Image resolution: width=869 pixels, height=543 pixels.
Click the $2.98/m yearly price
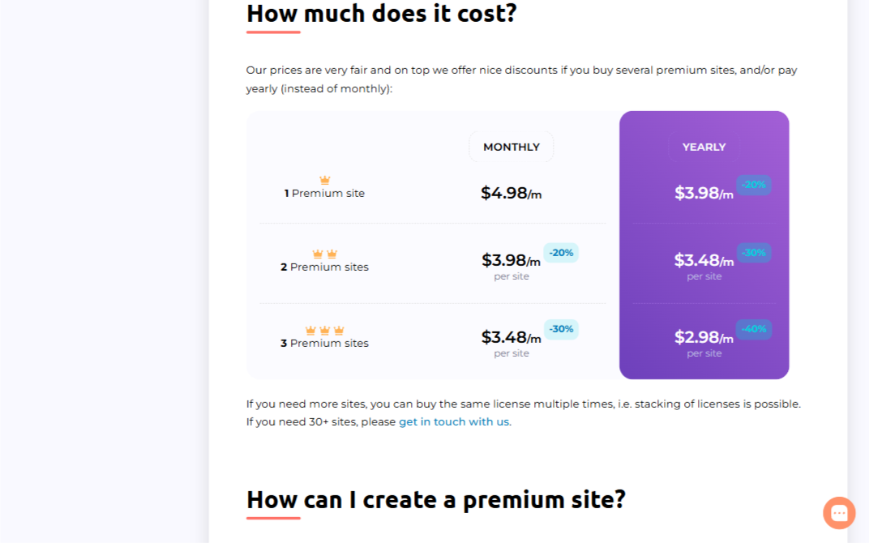click(704, 337)
